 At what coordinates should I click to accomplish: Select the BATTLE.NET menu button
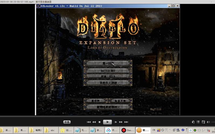108,71
